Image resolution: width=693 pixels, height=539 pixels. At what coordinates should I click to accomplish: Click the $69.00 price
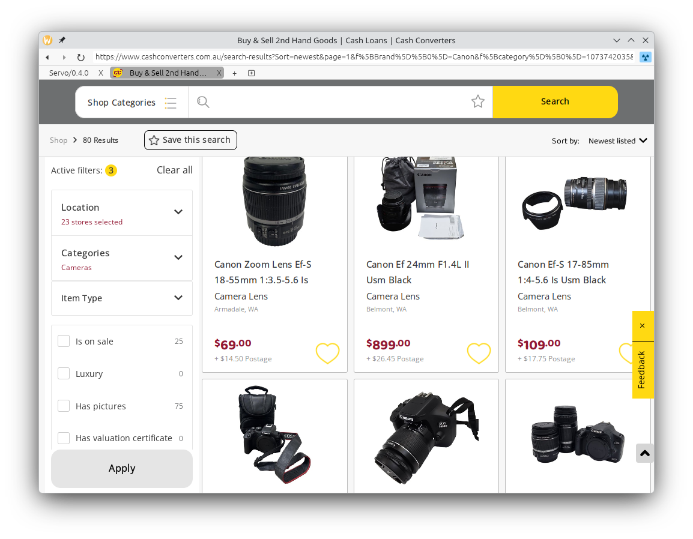click(233, 344)
